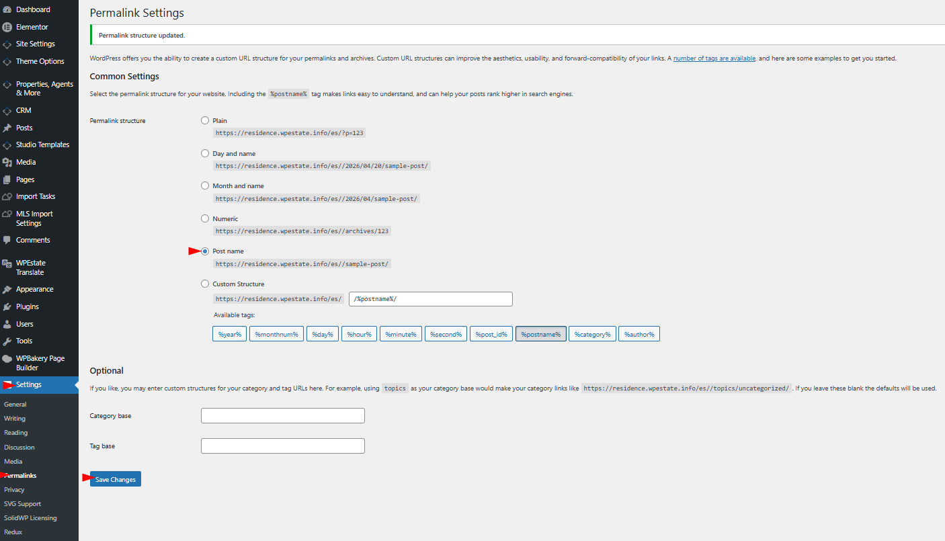Insert the %category% tag button
This screenshot has width=945, height=541.
(x=592, y=334)
